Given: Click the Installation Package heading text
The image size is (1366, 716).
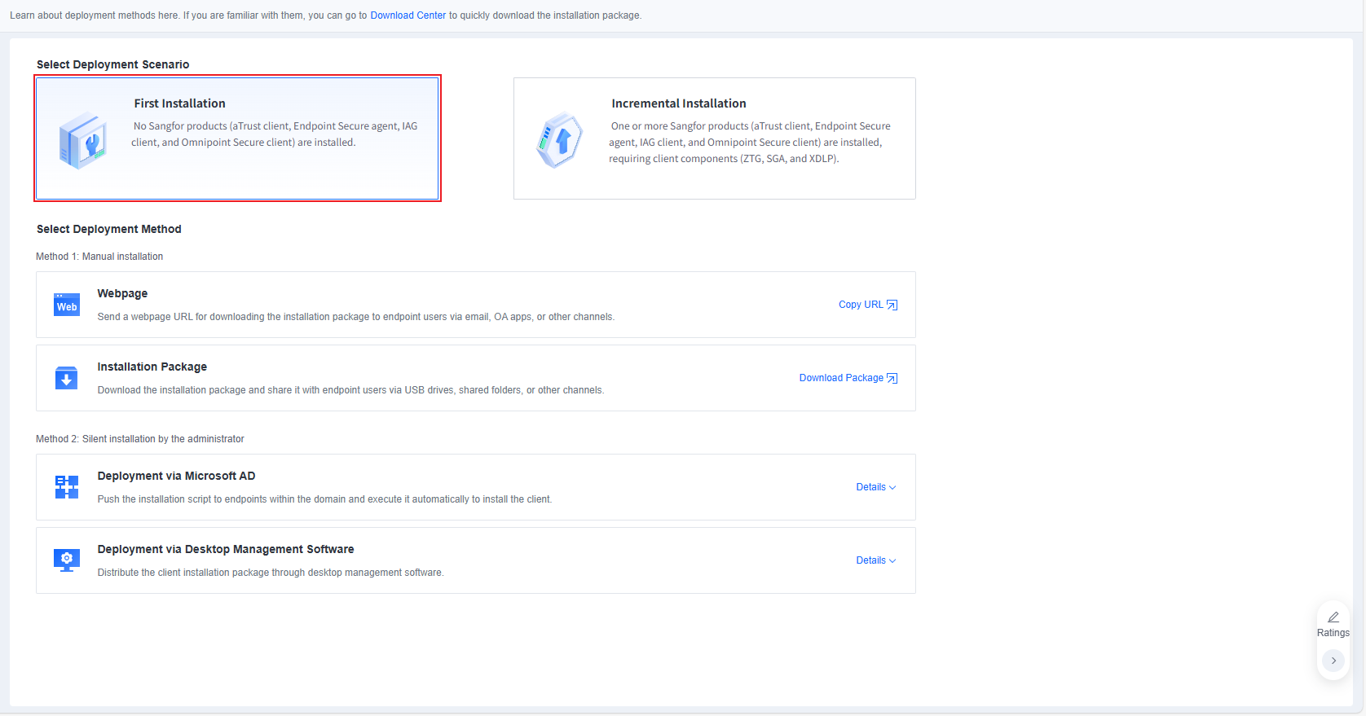Looking at the screenshot, I should click(x=152, y=367).
